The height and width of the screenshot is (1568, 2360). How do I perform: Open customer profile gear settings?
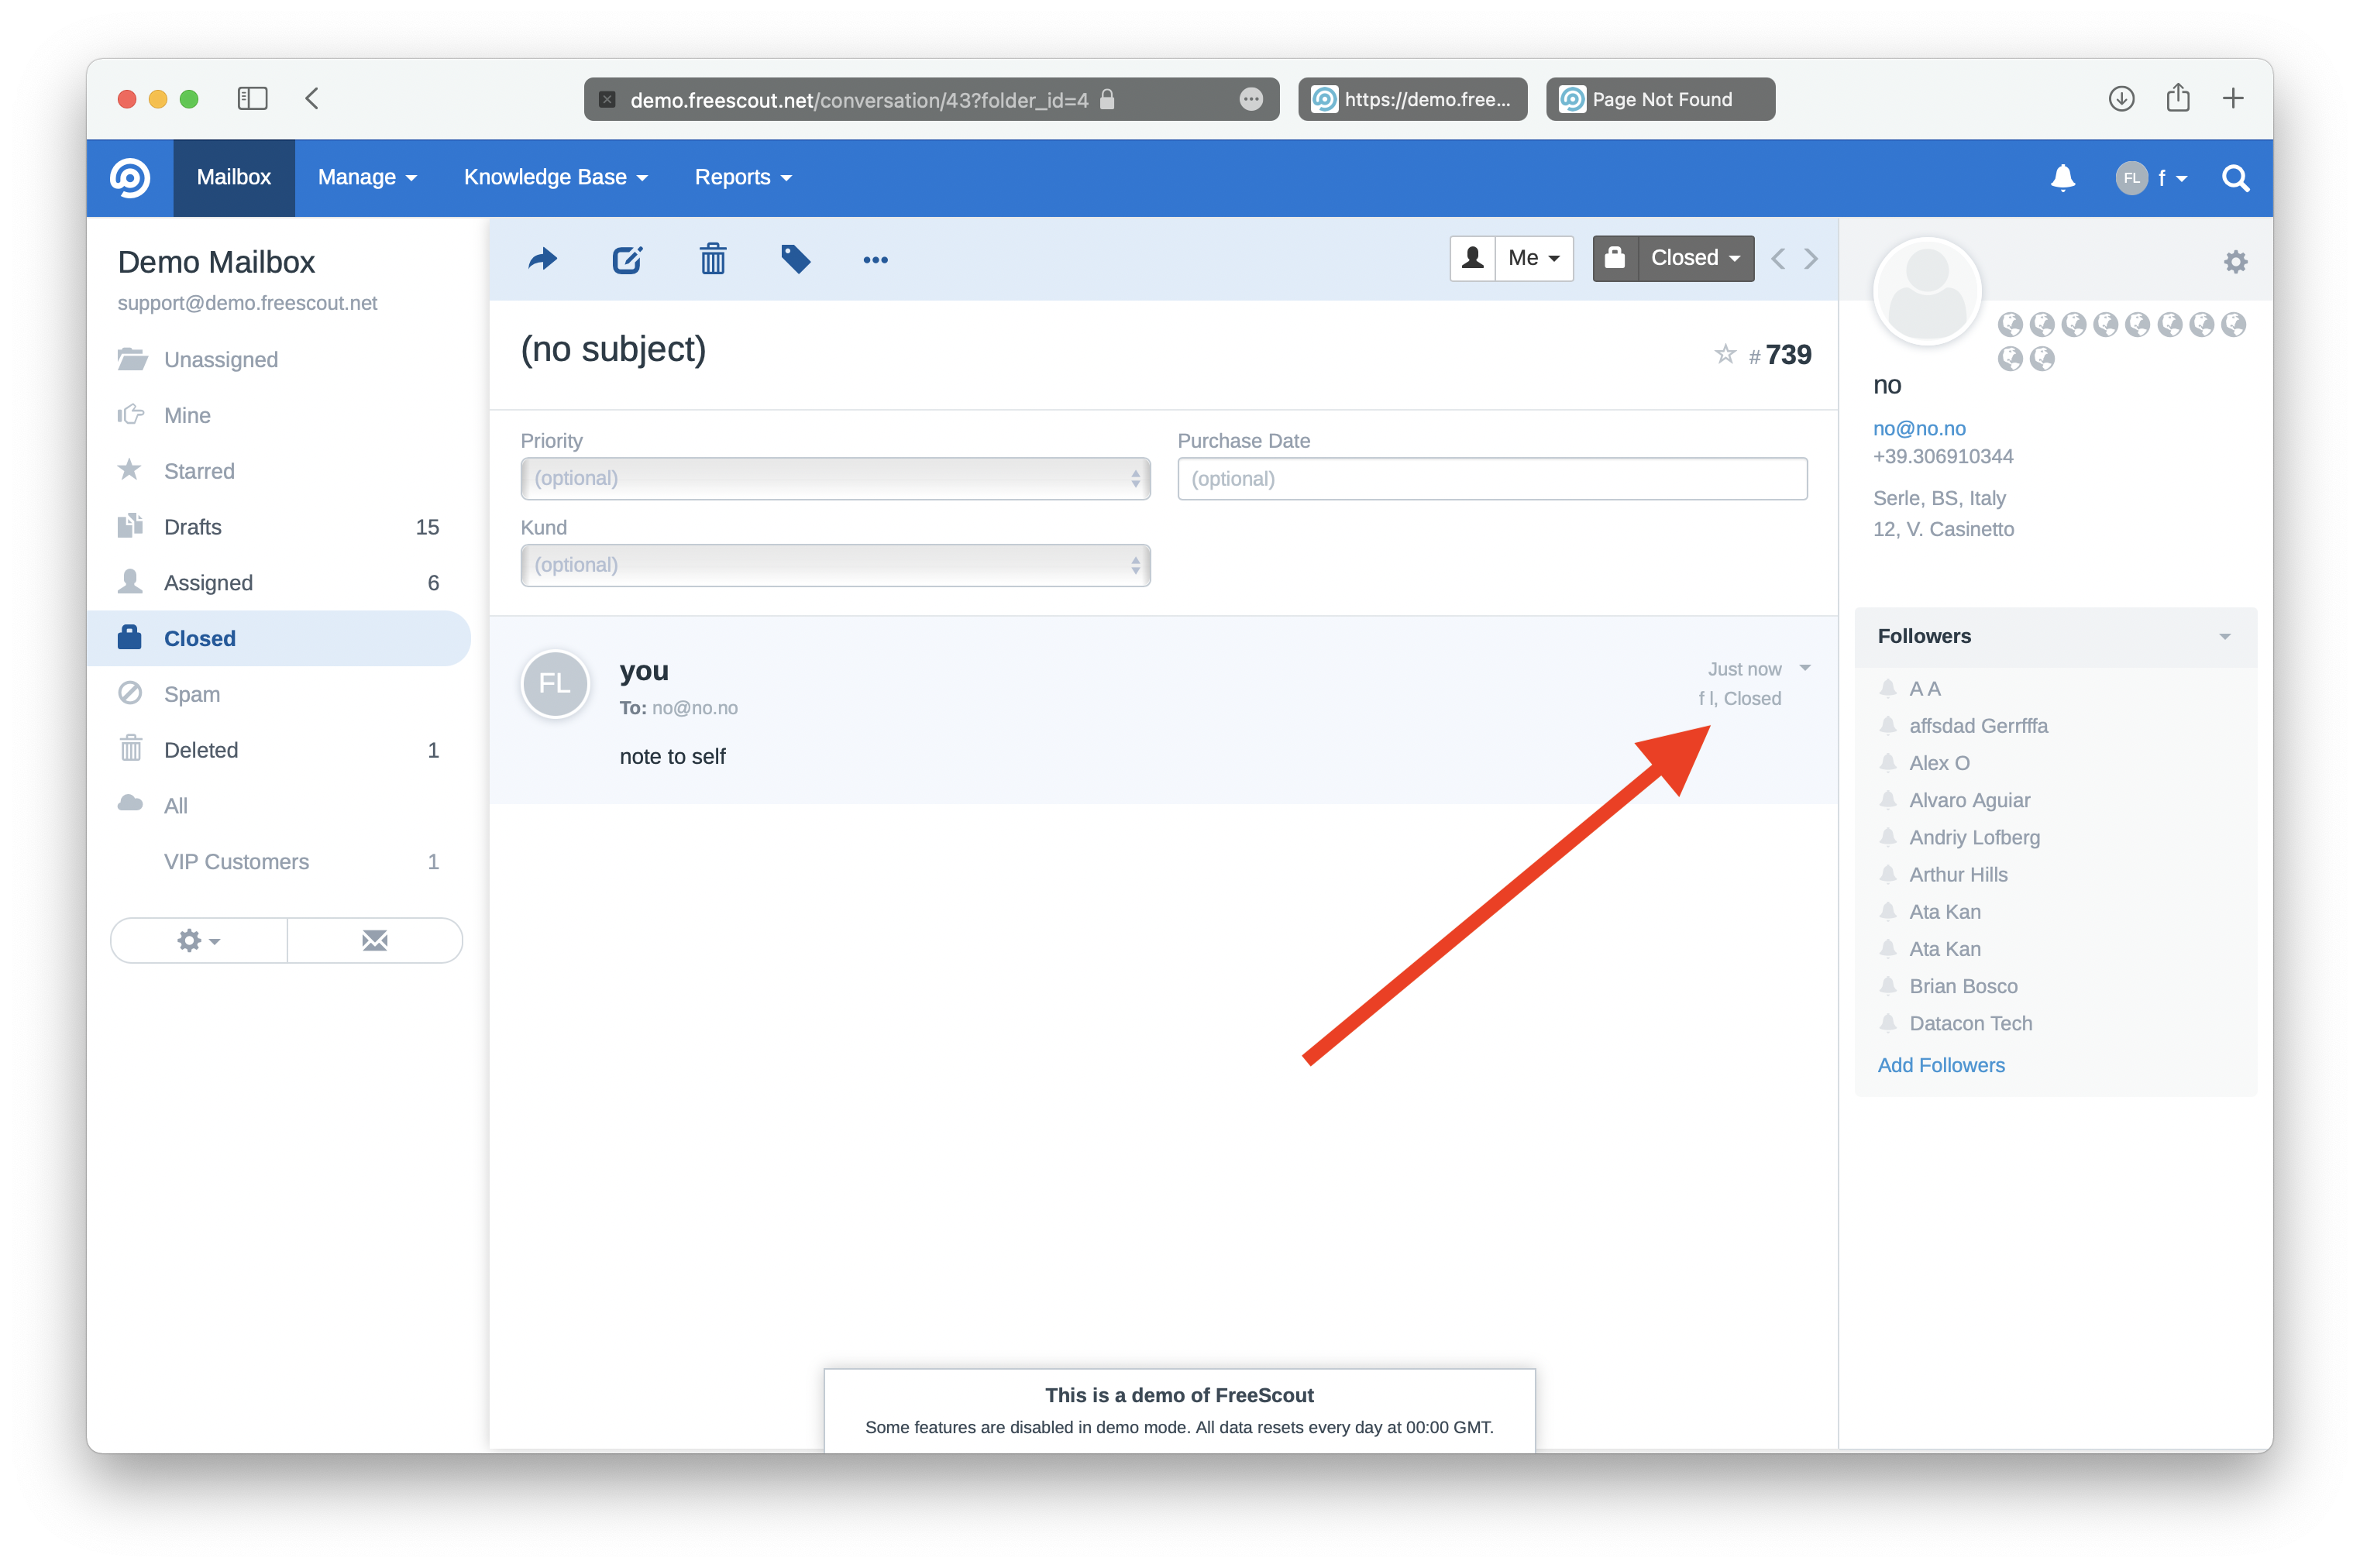tap(2235, 262)
